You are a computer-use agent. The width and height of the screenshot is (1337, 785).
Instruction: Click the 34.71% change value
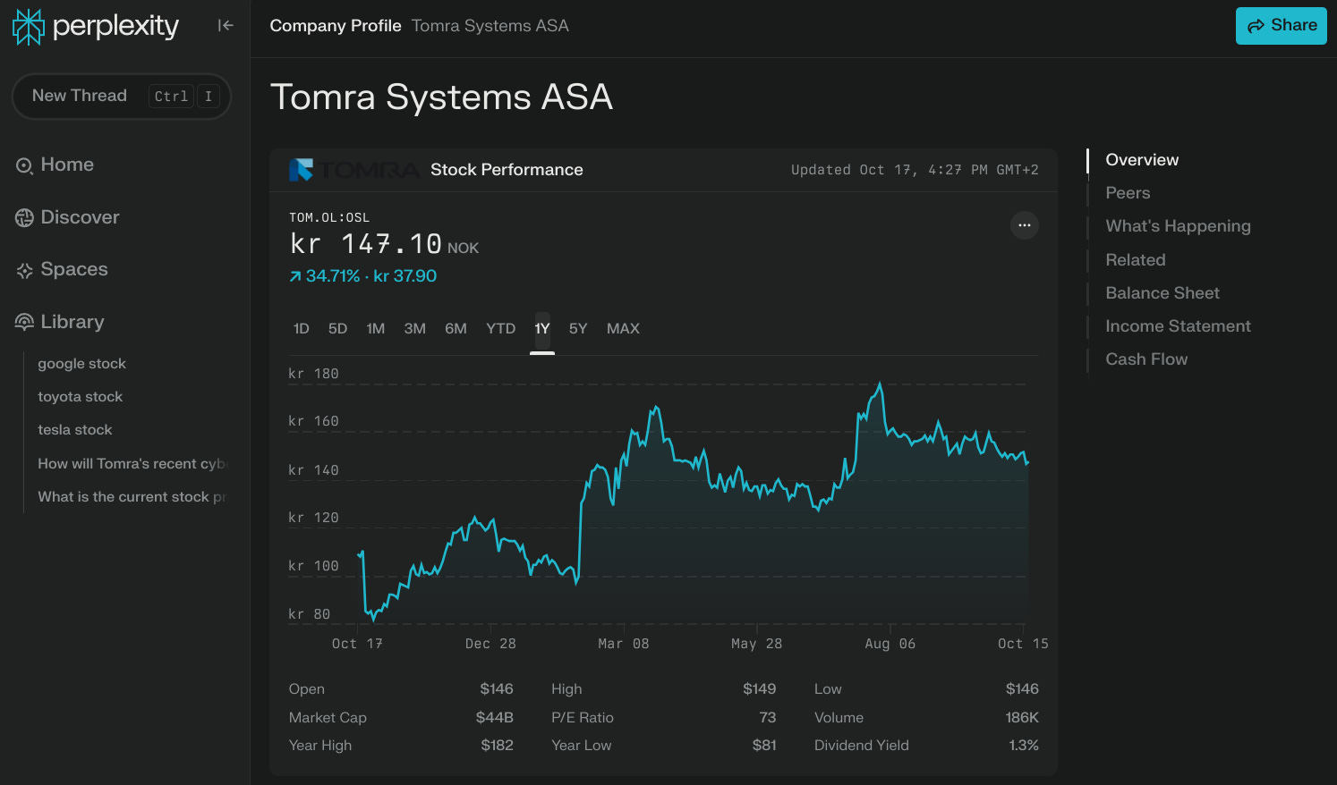(332, 276)
